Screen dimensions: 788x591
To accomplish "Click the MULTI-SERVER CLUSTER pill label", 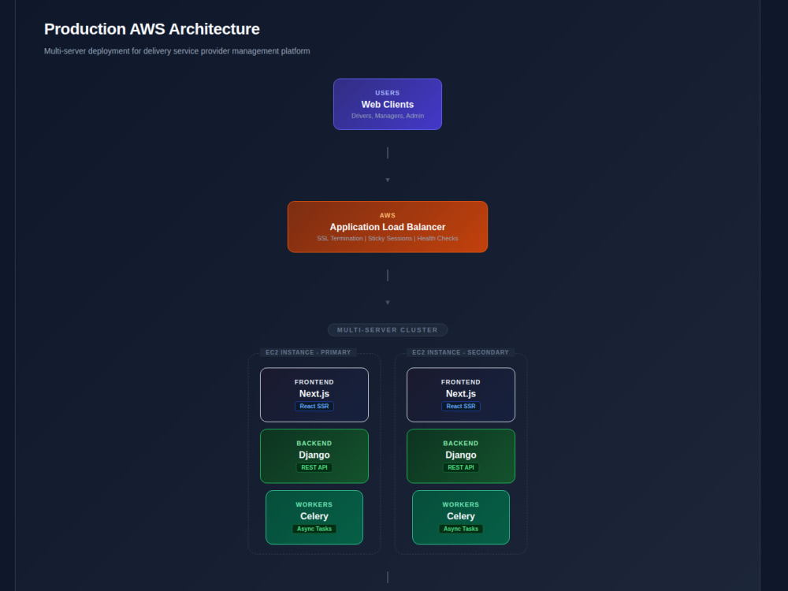I will pos(388,330).
